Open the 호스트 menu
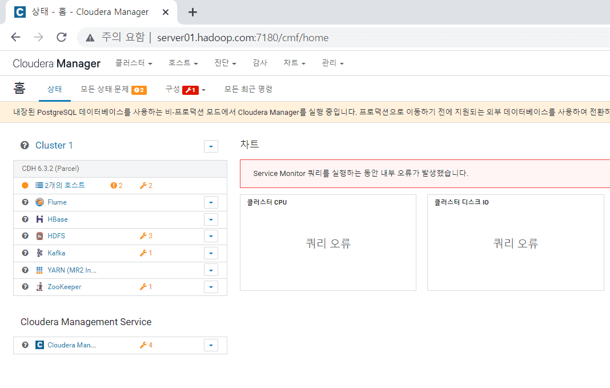This screenshot has width=610, height=388. click(x=183, y=63)
